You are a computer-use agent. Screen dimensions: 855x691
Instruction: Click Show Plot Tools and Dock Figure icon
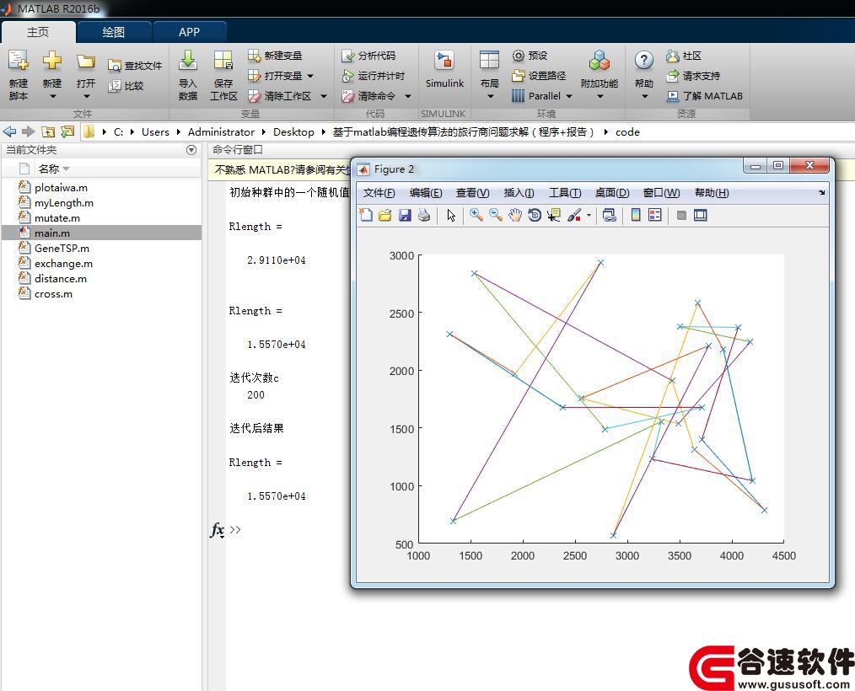pos(701,215)
